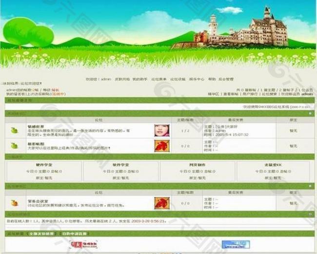Open the 娱乐中心 menu
Viewport: 317px width, 254px height.
197,79
